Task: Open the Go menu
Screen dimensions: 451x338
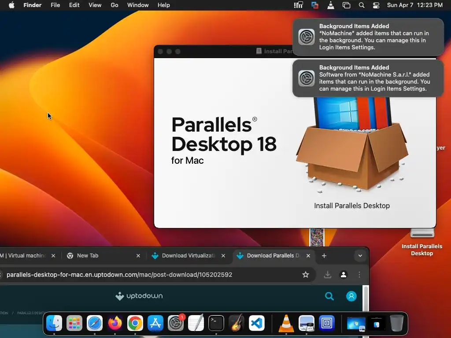Action: pos(115,5)
